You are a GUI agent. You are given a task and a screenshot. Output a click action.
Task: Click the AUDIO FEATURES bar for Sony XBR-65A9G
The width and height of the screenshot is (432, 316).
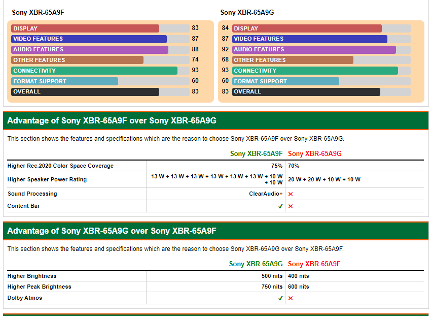tap(321, 50)
